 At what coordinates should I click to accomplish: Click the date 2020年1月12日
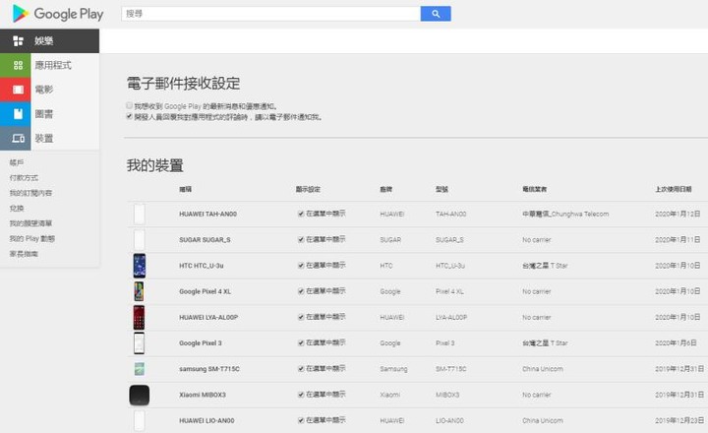pyautogui.click(x=678, y=214)
